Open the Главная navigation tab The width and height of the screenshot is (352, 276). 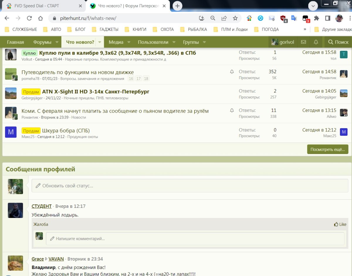[16, 42]
